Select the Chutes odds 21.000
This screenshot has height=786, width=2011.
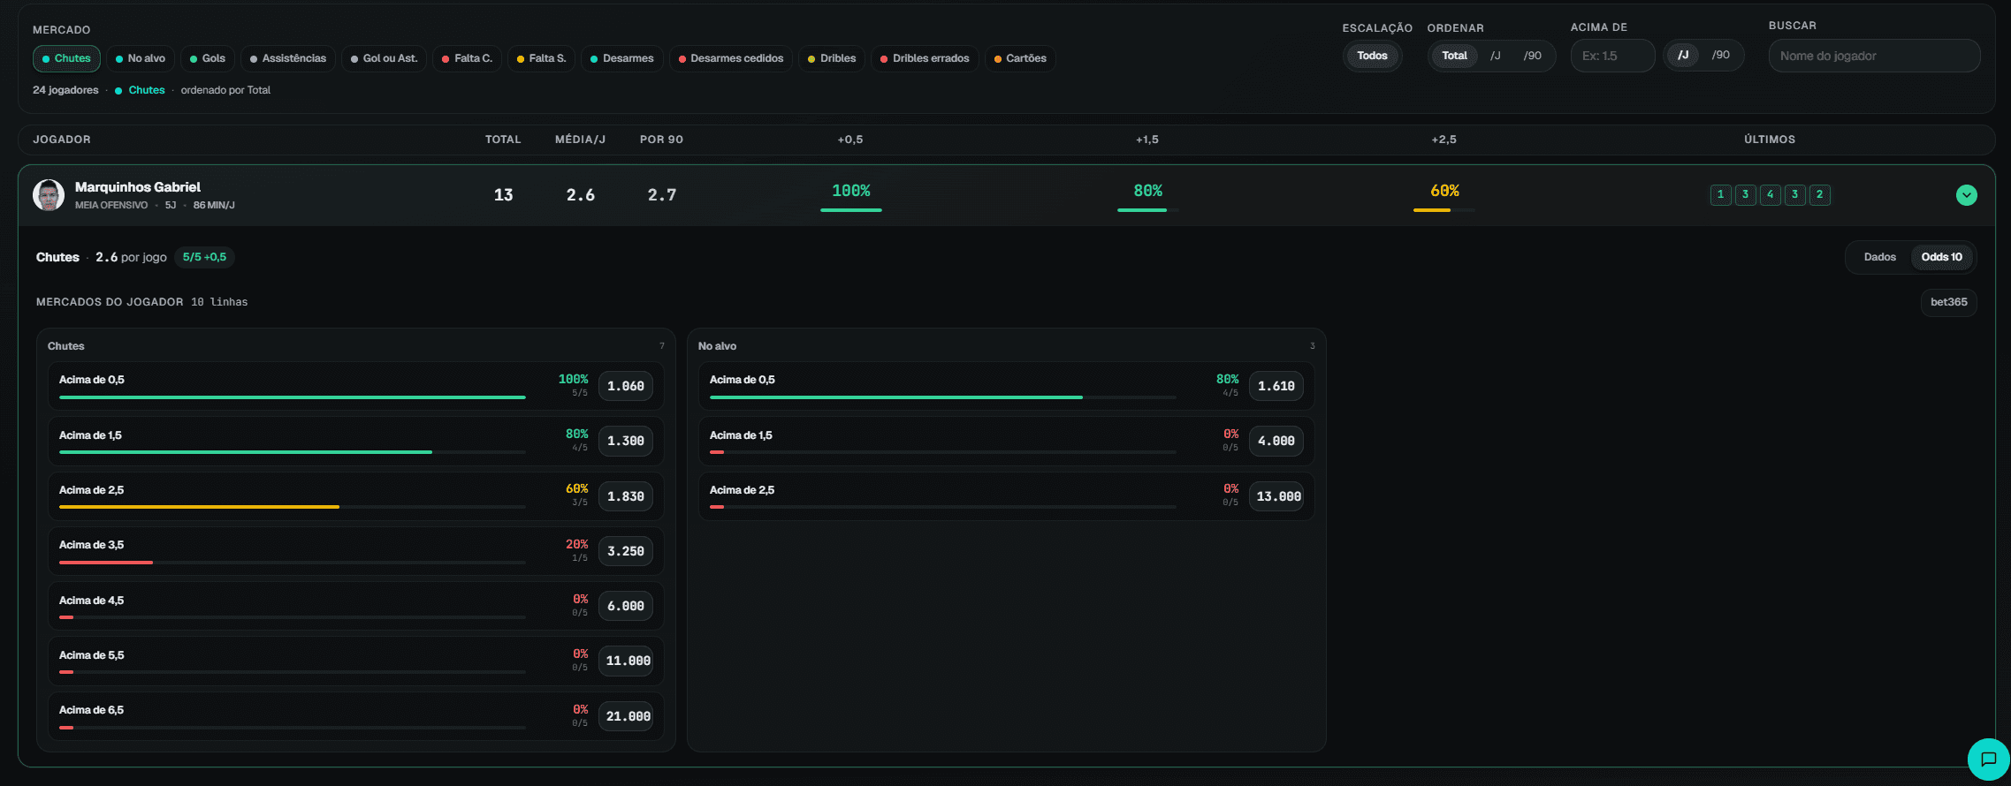628,716
